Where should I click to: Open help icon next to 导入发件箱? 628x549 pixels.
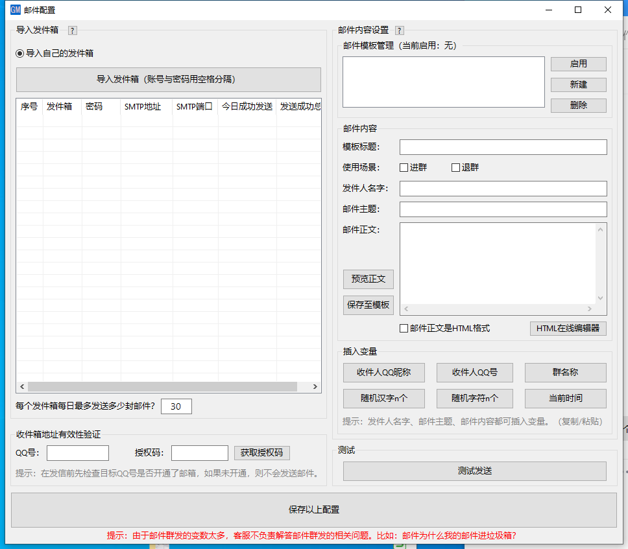pyautogui.click(x=73, y=30)
